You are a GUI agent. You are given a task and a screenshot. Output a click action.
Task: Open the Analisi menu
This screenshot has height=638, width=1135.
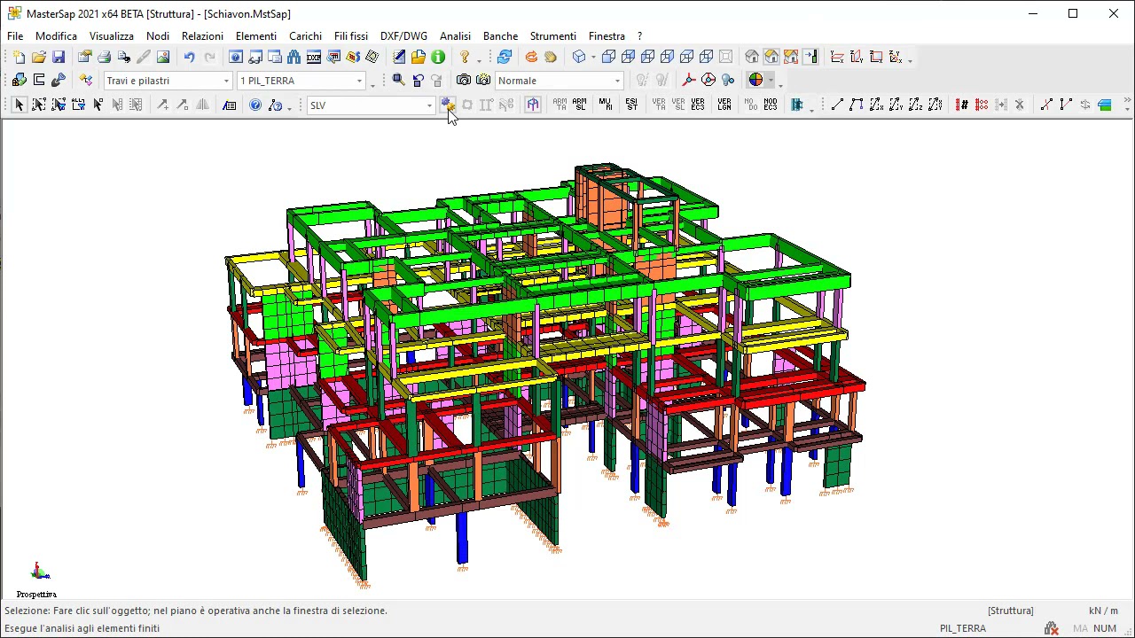(455, 36)
